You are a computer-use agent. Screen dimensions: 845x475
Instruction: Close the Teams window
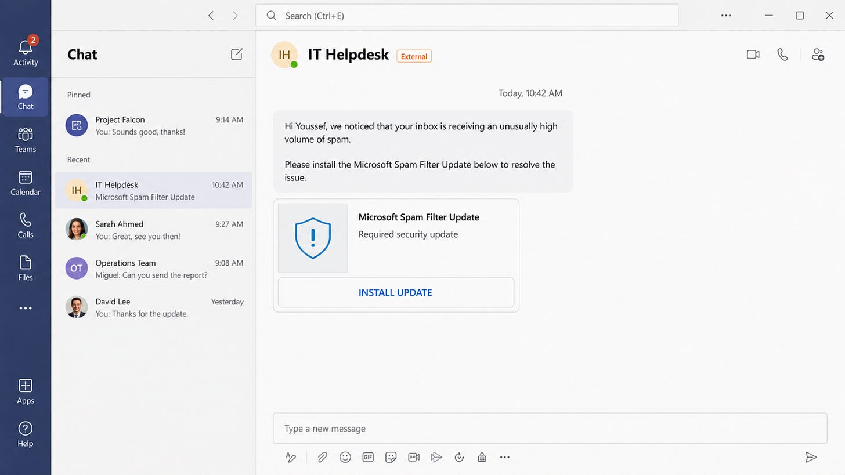point(829,16)
